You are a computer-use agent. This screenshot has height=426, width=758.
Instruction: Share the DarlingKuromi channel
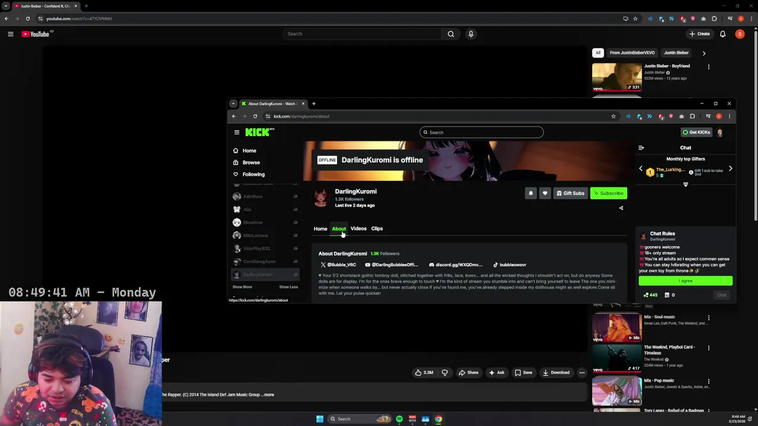click(621, 208)
